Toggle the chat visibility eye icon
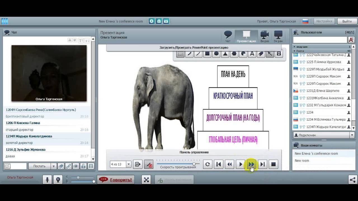 click(x=76, y=166)
